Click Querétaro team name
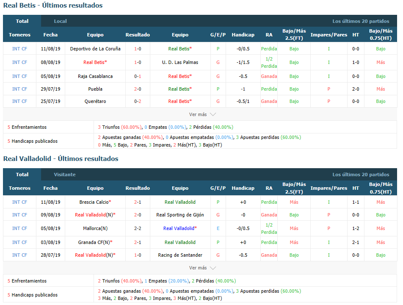 click(x=95, y=101)
